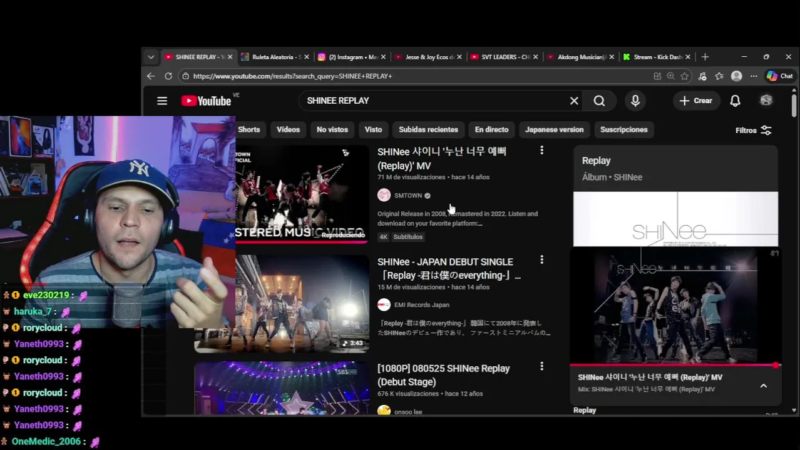This screenshot has width=800, height=450.
Task: Open the EMI Records Japan channel
Action: coord(421,305)
